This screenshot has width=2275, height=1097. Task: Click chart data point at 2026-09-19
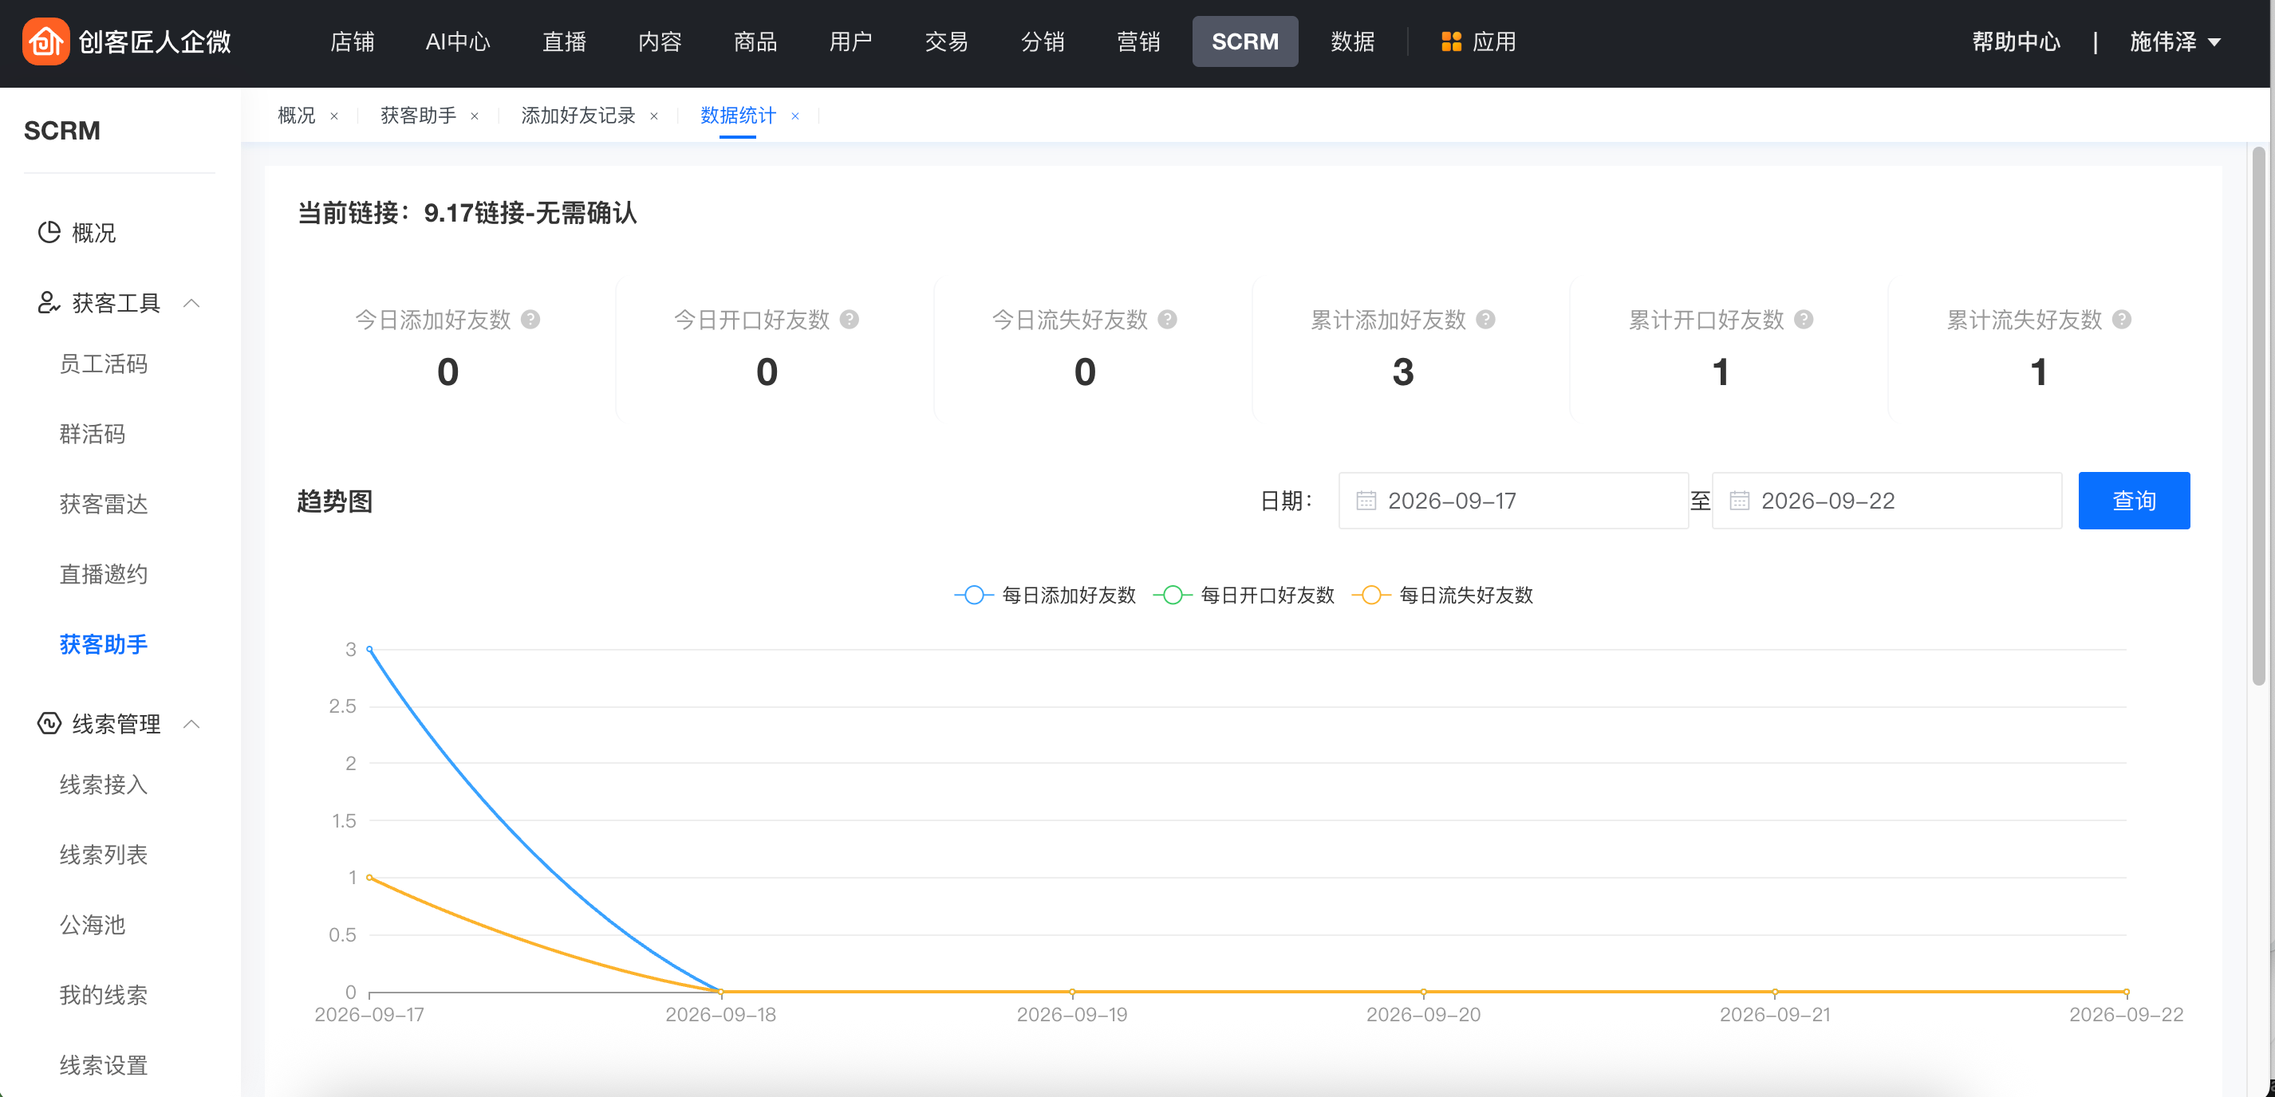[1072, 992]
